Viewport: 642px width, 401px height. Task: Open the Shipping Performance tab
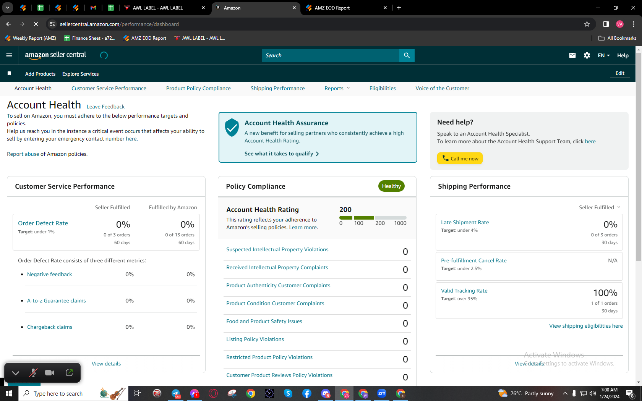pos(278,88)
